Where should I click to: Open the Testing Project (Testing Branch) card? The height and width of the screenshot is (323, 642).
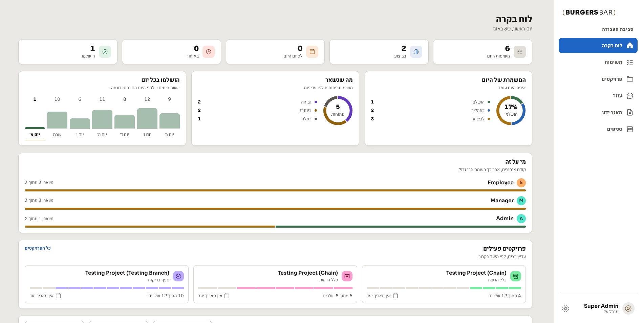point(107,284)
